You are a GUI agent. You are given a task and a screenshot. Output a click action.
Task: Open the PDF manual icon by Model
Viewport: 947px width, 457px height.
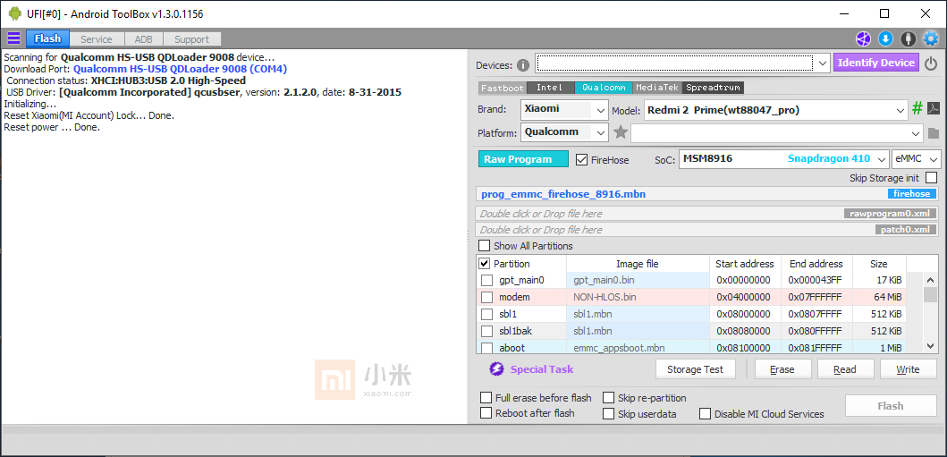pyautogui.click(x=933, y=109)
